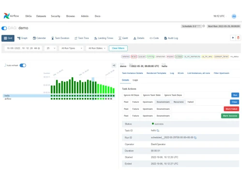
Task: Click the XCom link
Action: [181, 73]
